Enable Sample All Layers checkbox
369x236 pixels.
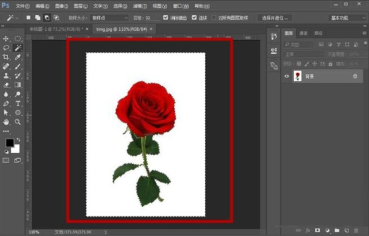click(213, 17)
